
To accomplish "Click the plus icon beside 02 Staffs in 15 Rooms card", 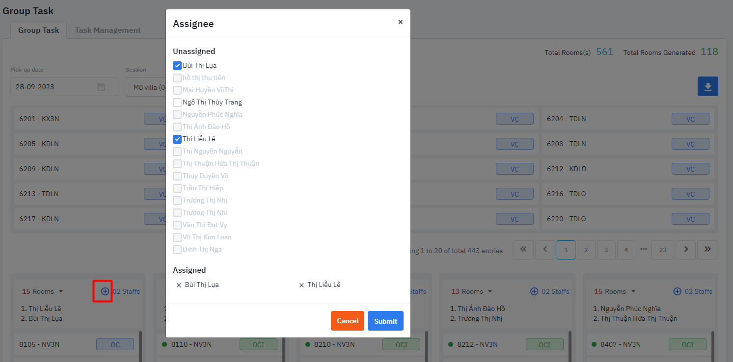I will tap(103, 291).
